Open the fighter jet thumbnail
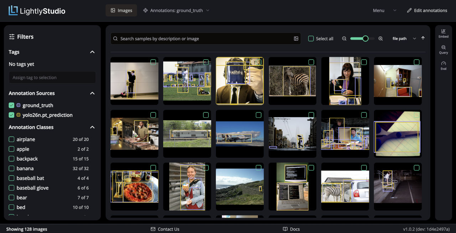The width and height of the screenshot is (456, 233). [x=240, y=134]
